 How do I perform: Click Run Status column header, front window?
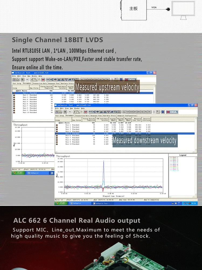click(x=76, y=120)
